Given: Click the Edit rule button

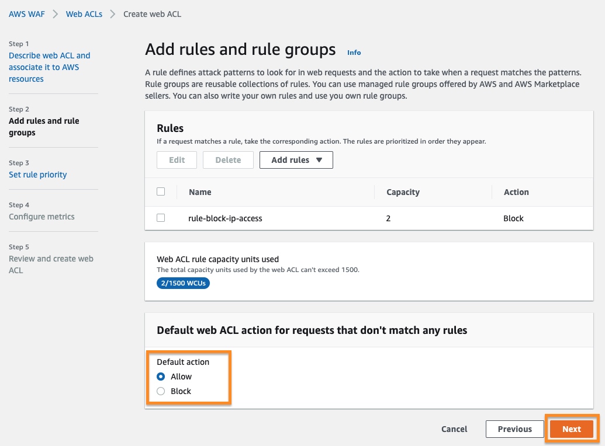Looking at the screenshot, I should click(x=177, y=160).
